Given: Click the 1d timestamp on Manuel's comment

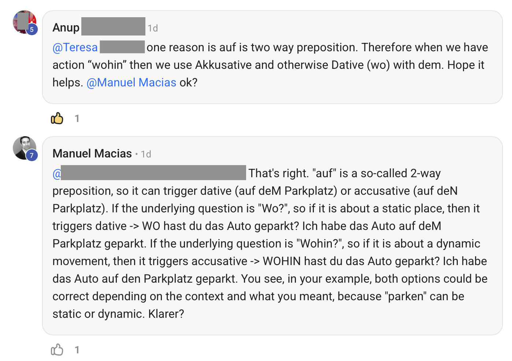Looking at the screenshot, I should click(146, 154).
